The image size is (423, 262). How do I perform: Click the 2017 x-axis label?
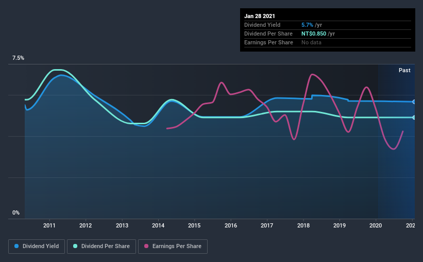[x=267, y=225]
